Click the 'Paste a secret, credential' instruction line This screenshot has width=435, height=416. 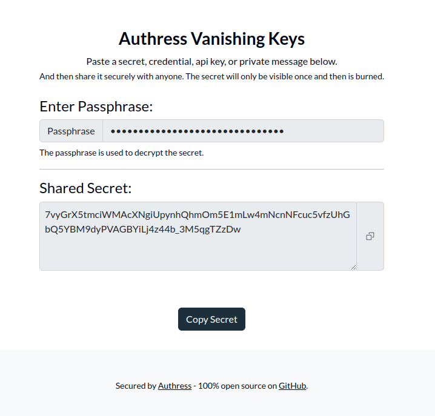(211, 61)
